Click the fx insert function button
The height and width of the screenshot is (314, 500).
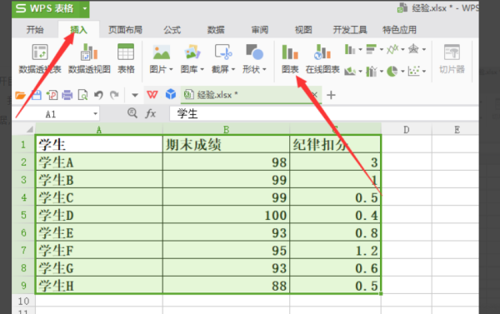pos(151,113)
